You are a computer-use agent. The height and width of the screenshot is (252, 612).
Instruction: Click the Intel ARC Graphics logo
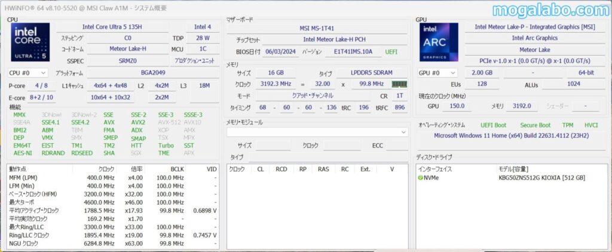click(439, 42)
